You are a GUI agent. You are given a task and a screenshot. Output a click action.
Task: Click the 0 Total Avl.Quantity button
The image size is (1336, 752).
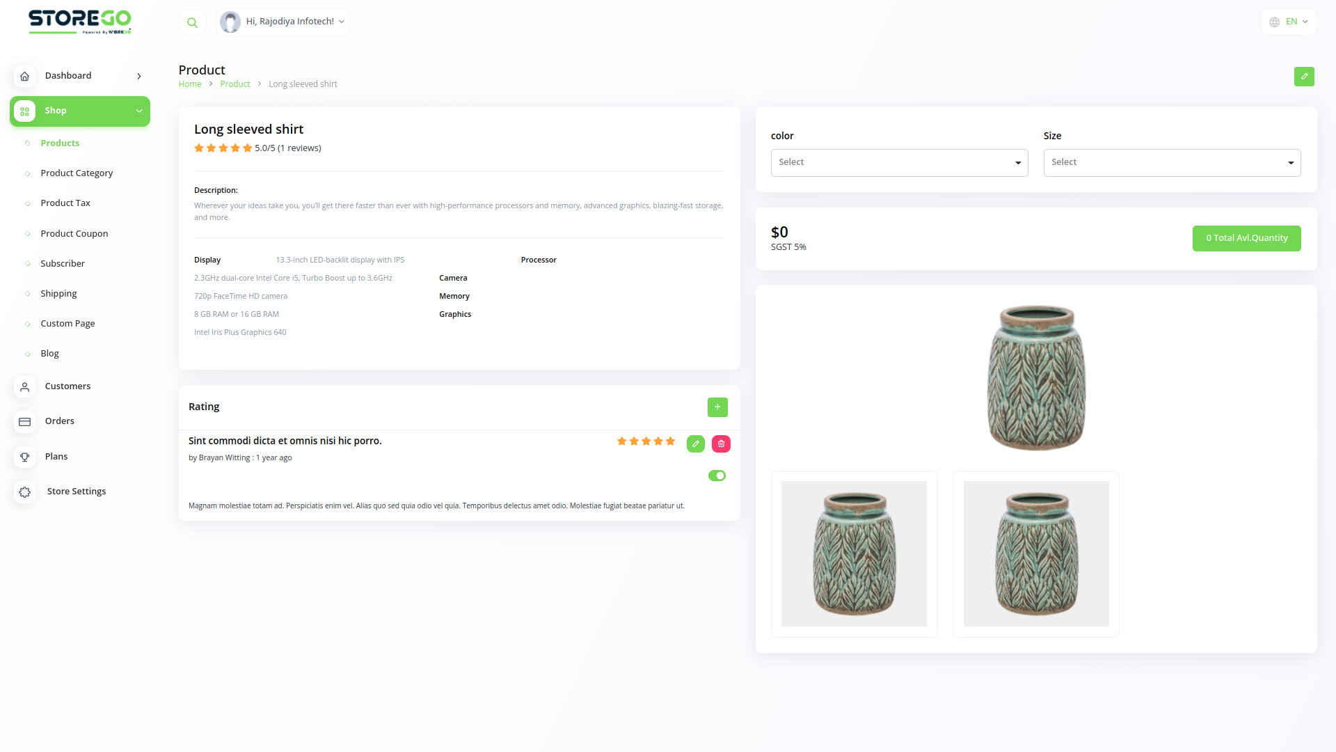(x=1246, y=238)
